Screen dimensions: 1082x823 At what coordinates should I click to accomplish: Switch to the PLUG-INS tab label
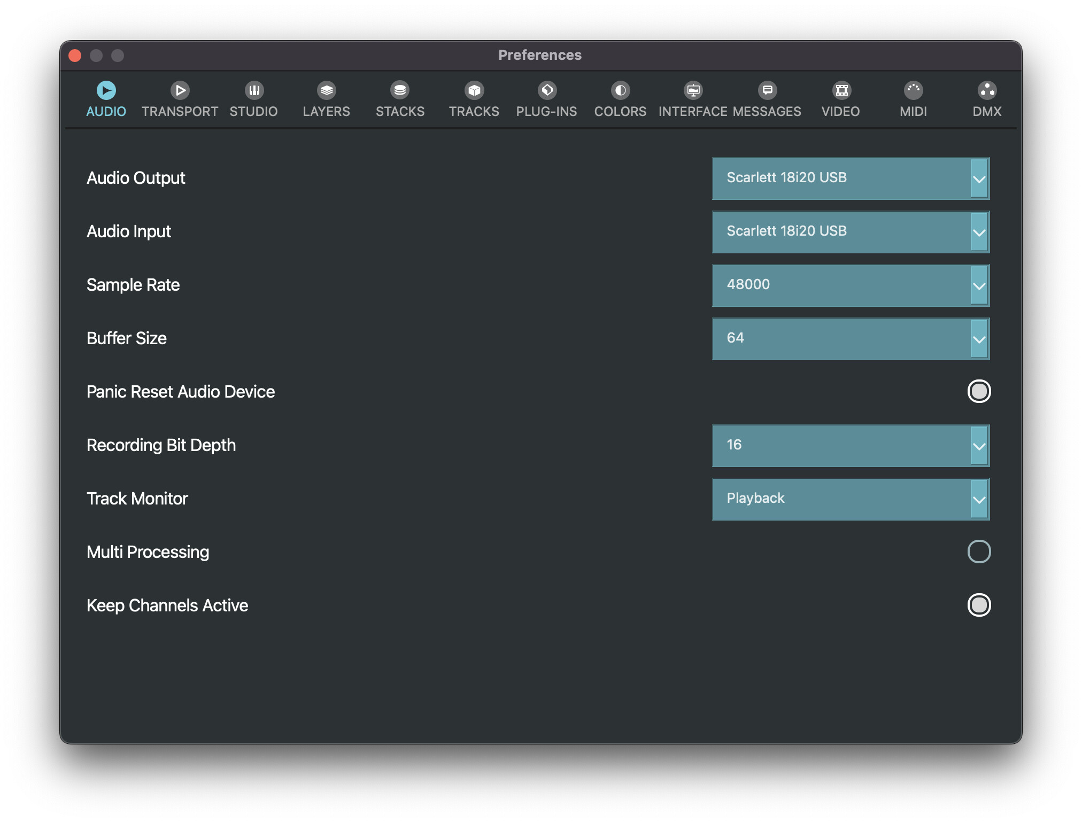pyautogui.click(x=547, y=112)
